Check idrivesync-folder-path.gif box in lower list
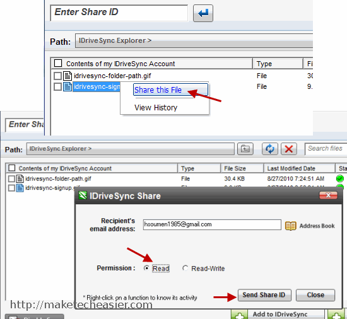Viewport: 347px width, 319px height. 11,178
